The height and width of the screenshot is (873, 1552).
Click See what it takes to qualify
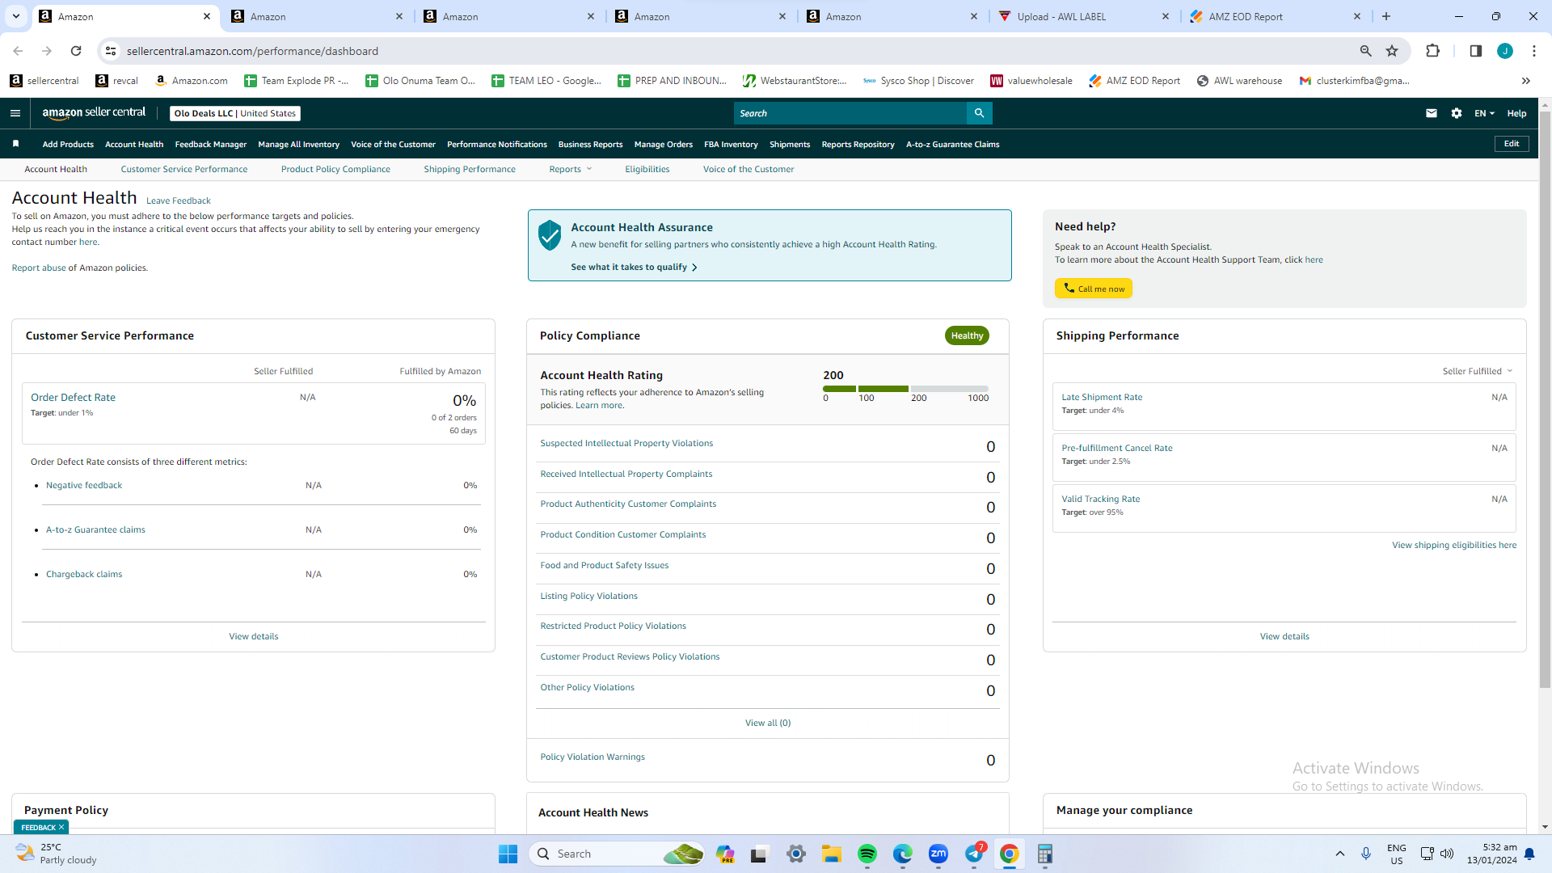[634, 267]
